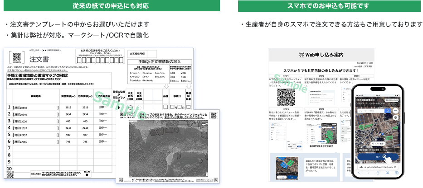Image resolution: width=423 pixels, height=188 pixels.
Task: Tap Safari's forward arrow on the phone
Action: (x=369, y=173)
